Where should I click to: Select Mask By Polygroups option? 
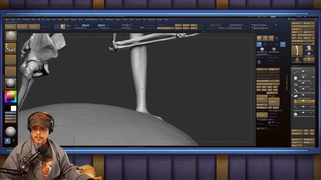(x=261, y=28)
